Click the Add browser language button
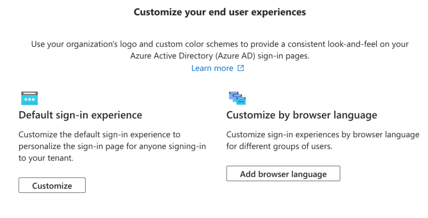The width and height of the screenshot is (428, 218). click(x=283, y=174)
